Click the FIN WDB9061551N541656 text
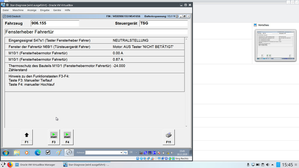This screenshot has height=168, width=299. click(123, 16)
